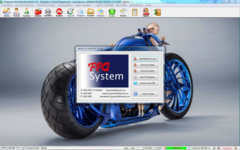Click the Versão OS OFICINA 2.1 status text

click(201, 148)
